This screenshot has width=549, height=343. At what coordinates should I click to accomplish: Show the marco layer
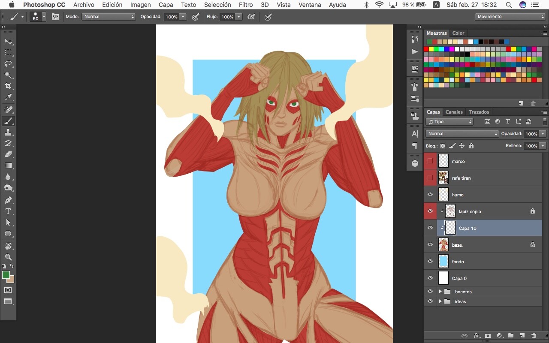click(x=430, y=161)
